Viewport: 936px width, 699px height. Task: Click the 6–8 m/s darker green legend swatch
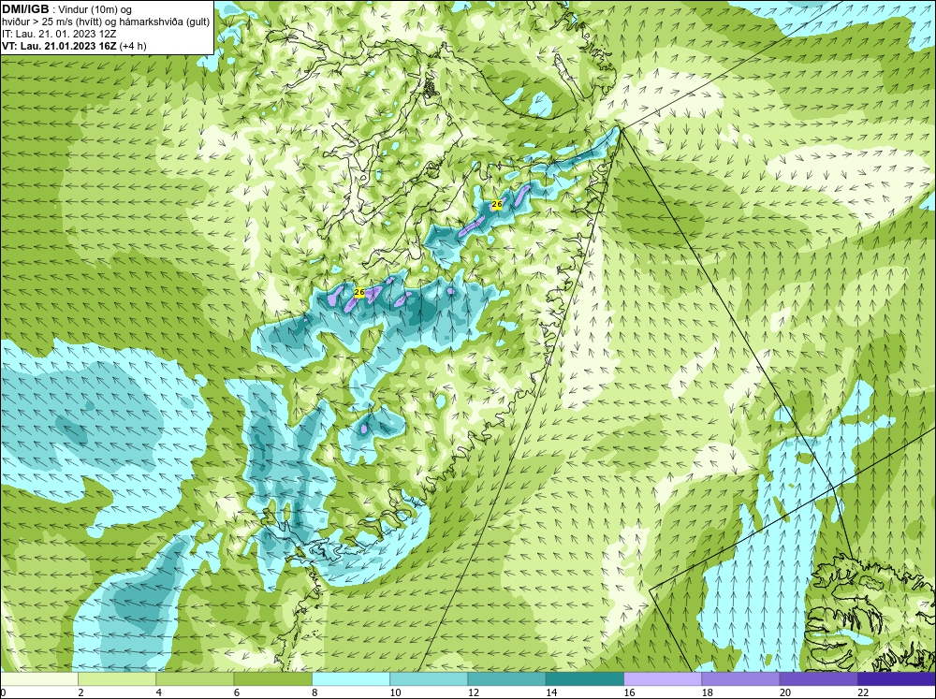(272, 679)
